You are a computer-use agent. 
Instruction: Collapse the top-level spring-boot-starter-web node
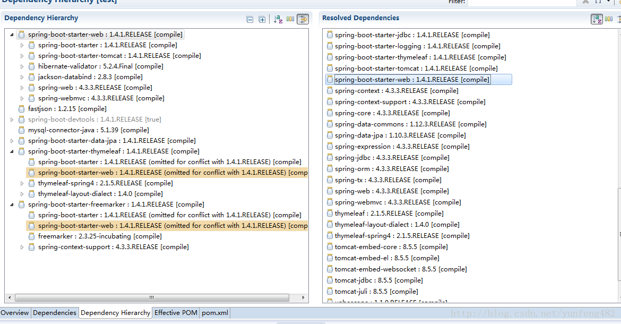point(12,35)
